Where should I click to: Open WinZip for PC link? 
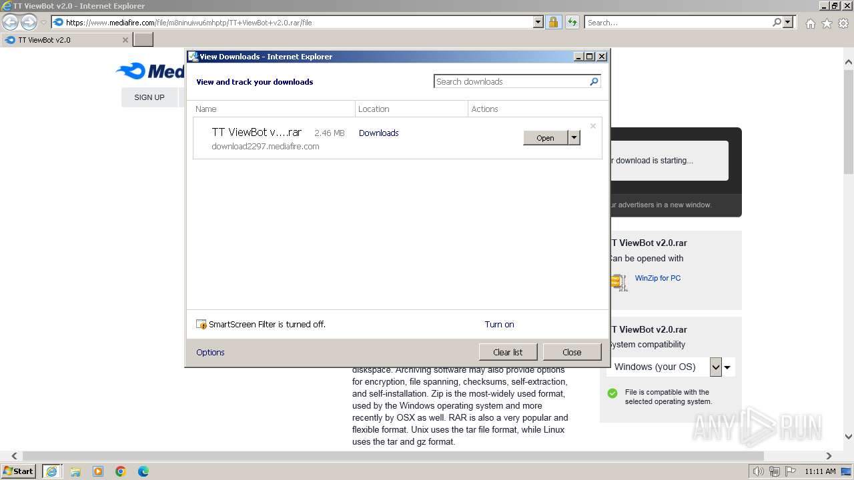[658, 278]
